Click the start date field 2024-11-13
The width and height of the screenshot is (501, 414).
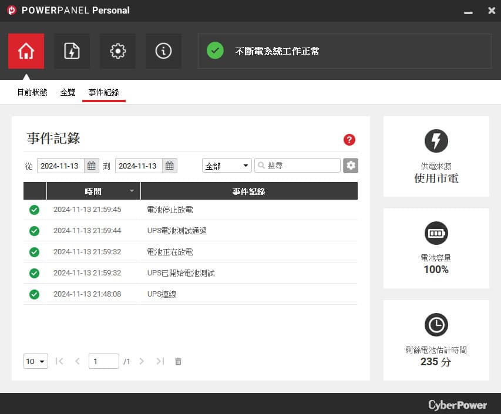(60, 166)
